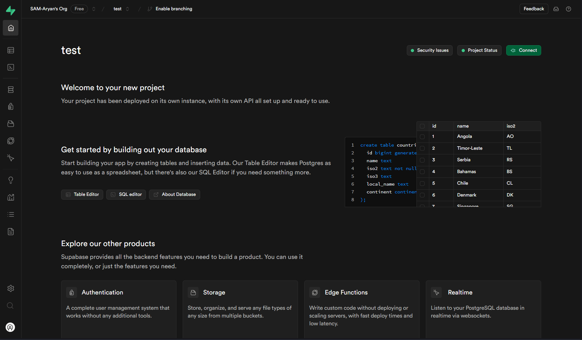Viewport: 582px width, 340px height.
Task: Open Database sidebar icon
Action: [x=11, y=90]
